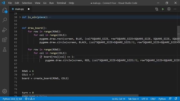Change file encoding UTF-8
180x101 pixels.
tap(145, 99)
